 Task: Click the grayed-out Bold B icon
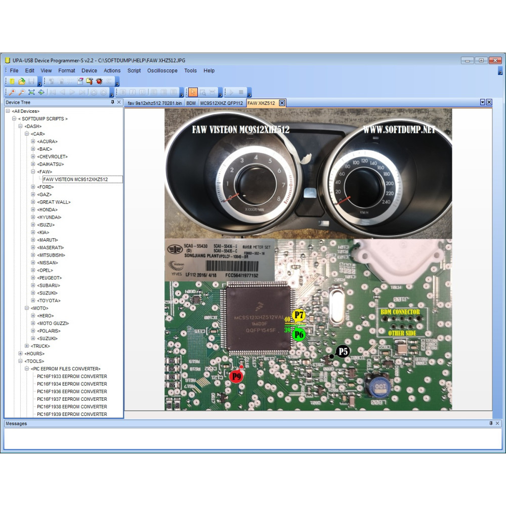point(123,92)
